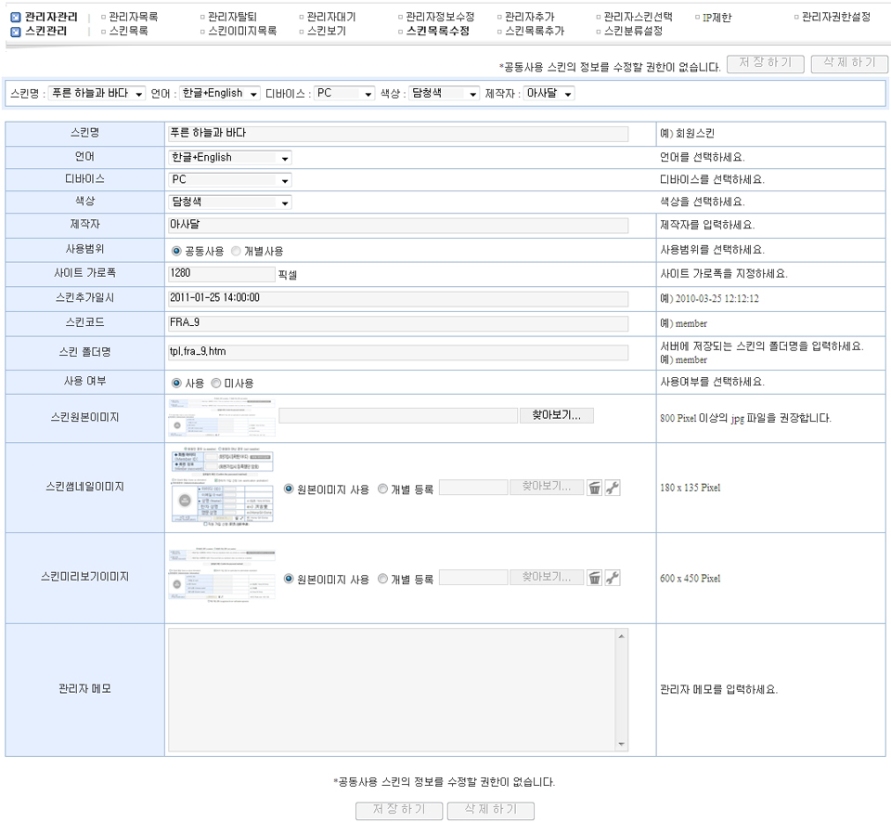Click the 스킨원본이미지 thumbnail preview
The image size is (891, 822).
tap(222, 418)
